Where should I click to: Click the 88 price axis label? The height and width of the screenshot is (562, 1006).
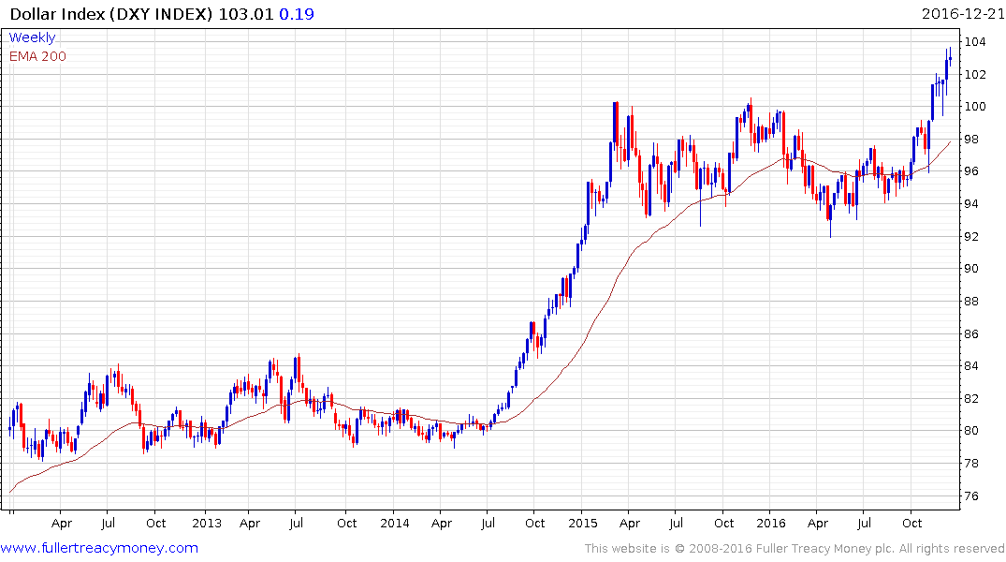click(971, 302)
